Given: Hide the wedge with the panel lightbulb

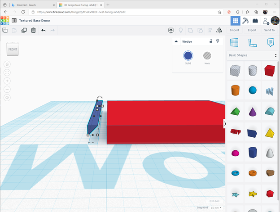Looking at the screenshot, I should tap(218, 41).
